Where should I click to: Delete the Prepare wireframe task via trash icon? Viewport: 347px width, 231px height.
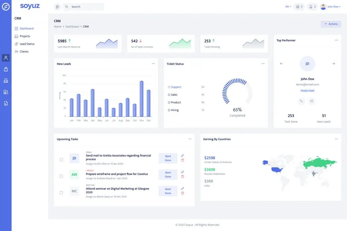point(182,177)
